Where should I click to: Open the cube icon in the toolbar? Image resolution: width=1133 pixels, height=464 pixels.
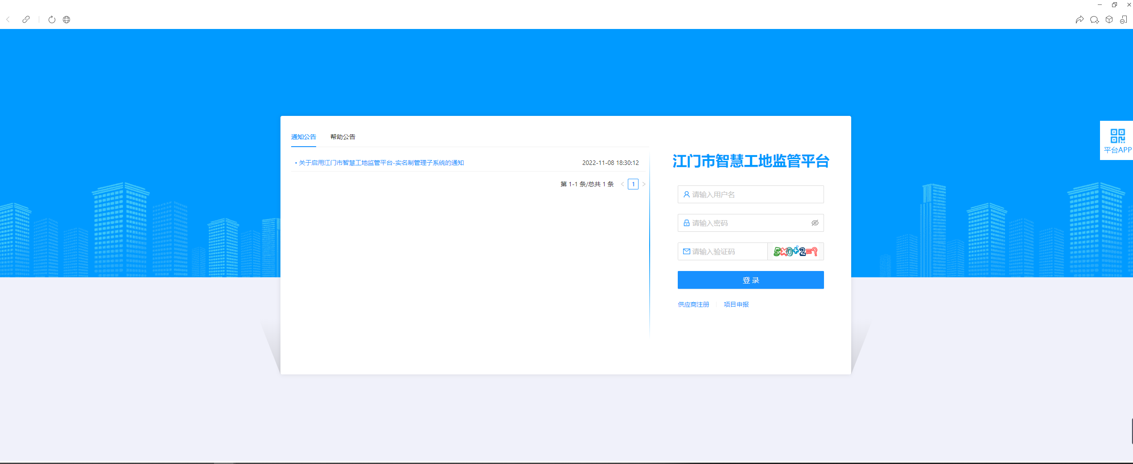point(1109,20)
